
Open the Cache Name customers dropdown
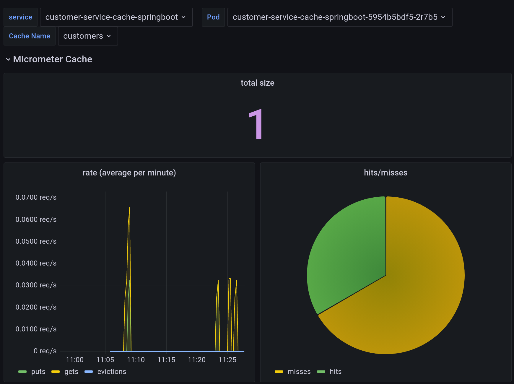click(x=88, y=36)
